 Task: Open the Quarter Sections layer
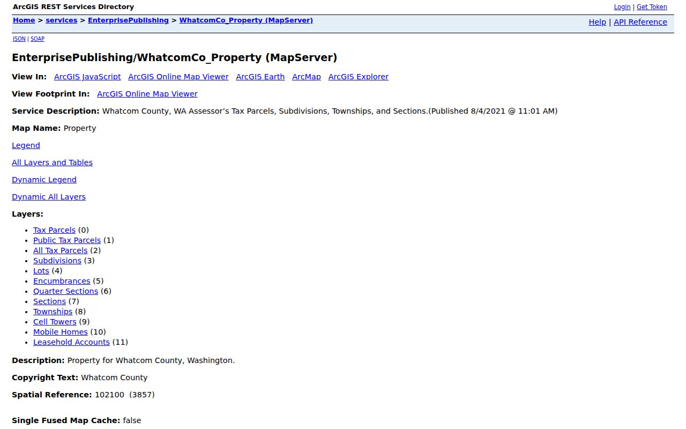(65, 291)
